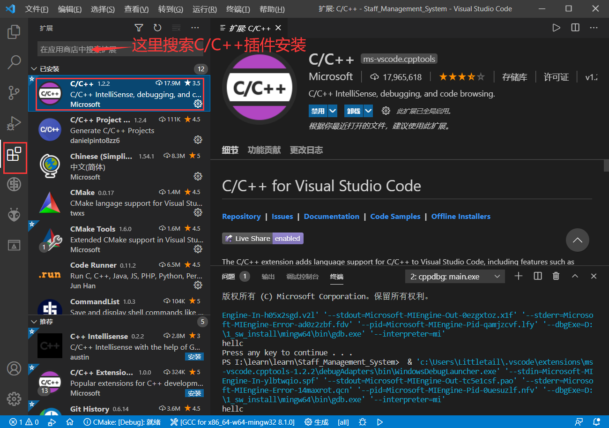This screenshot has width=609, height=428.
Task: Open the 卸载 uninstall dropdown arrow
Action: (368, 111)
